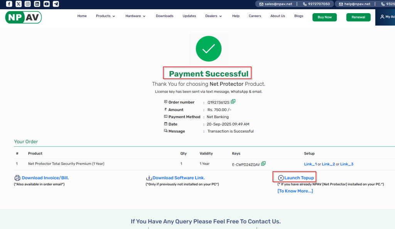
Task: Open the Facebook social icon
Action: pyautogui.click(x=9, y=4)
